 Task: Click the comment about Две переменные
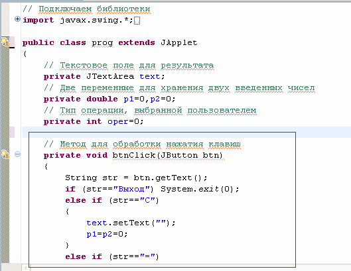coord(179,88)
